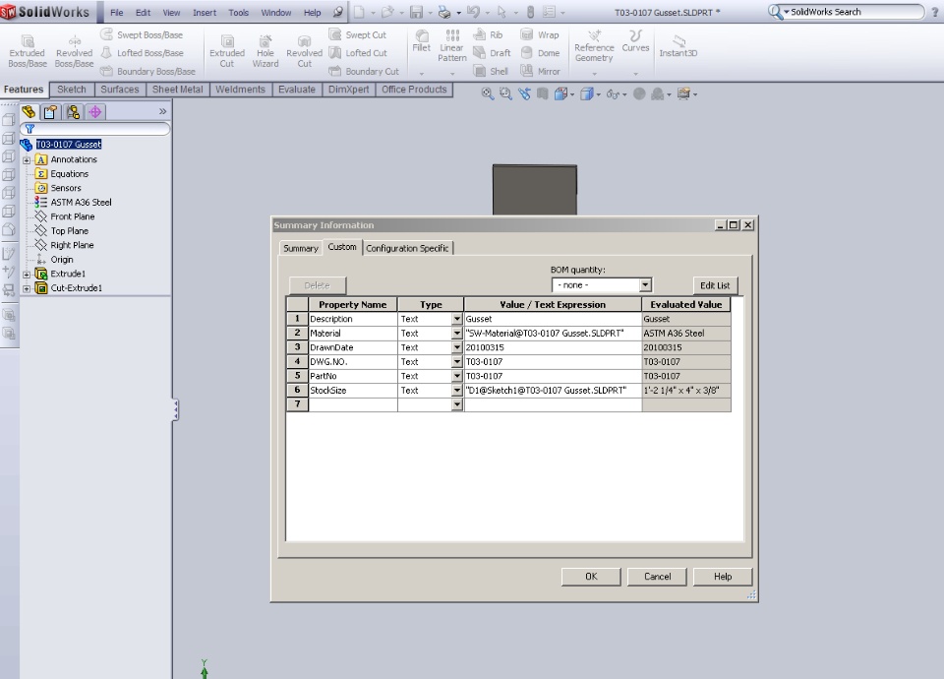Select the Revolved Boss/Base tool
The image size is (944, 679).
tap(74, 51)
